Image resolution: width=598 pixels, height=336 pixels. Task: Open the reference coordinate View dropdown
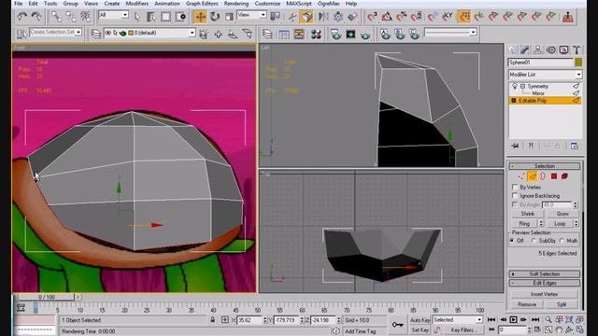pyautogui.click(x=251, y=15)
